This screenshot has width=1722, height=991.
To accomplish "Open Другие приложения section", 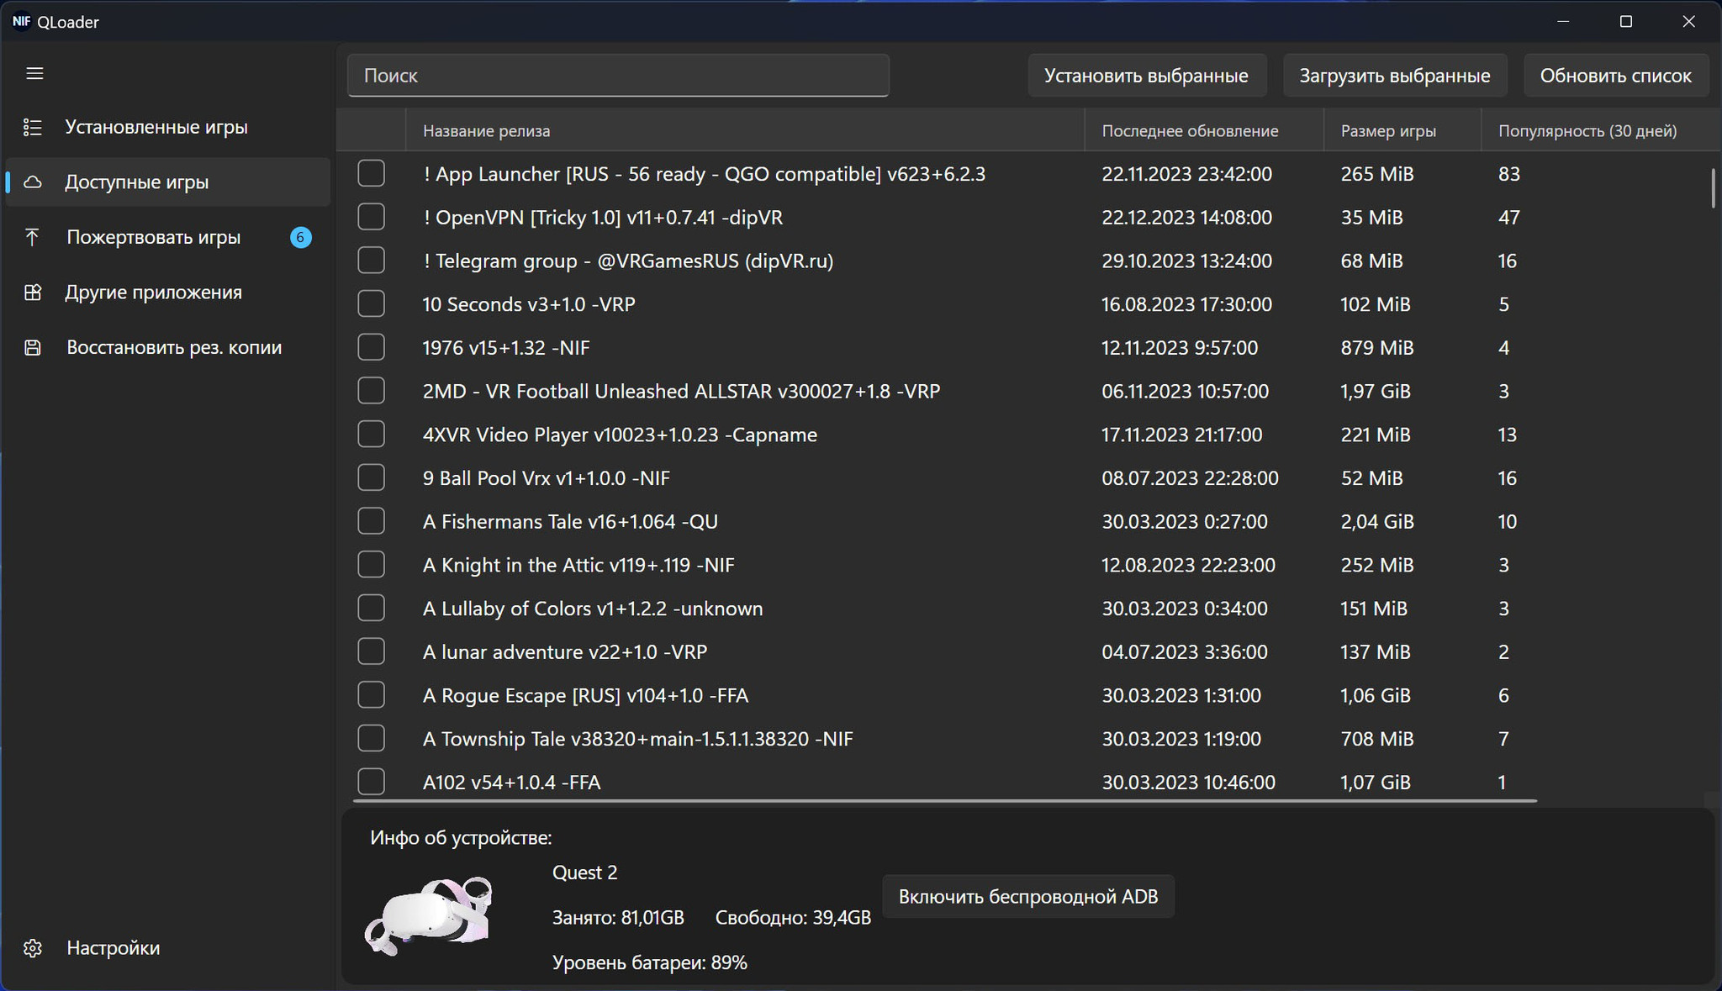I will (x=168, y=293).
